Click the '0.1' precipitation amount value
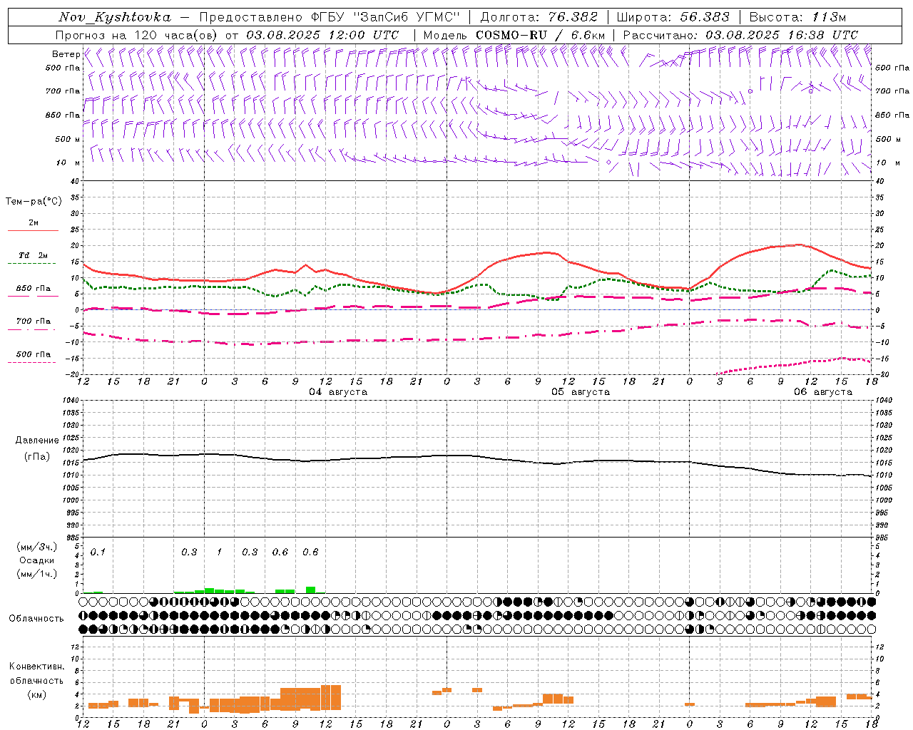 (x=98, y=552)
